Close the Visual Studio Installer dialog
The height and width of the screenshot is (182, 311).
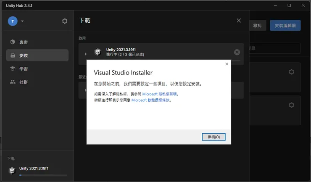click(227, 64)
